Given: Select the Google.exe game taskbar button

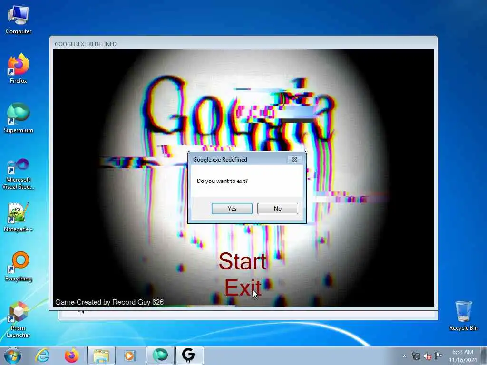Looking at the screenshot, I should [189, 355].
